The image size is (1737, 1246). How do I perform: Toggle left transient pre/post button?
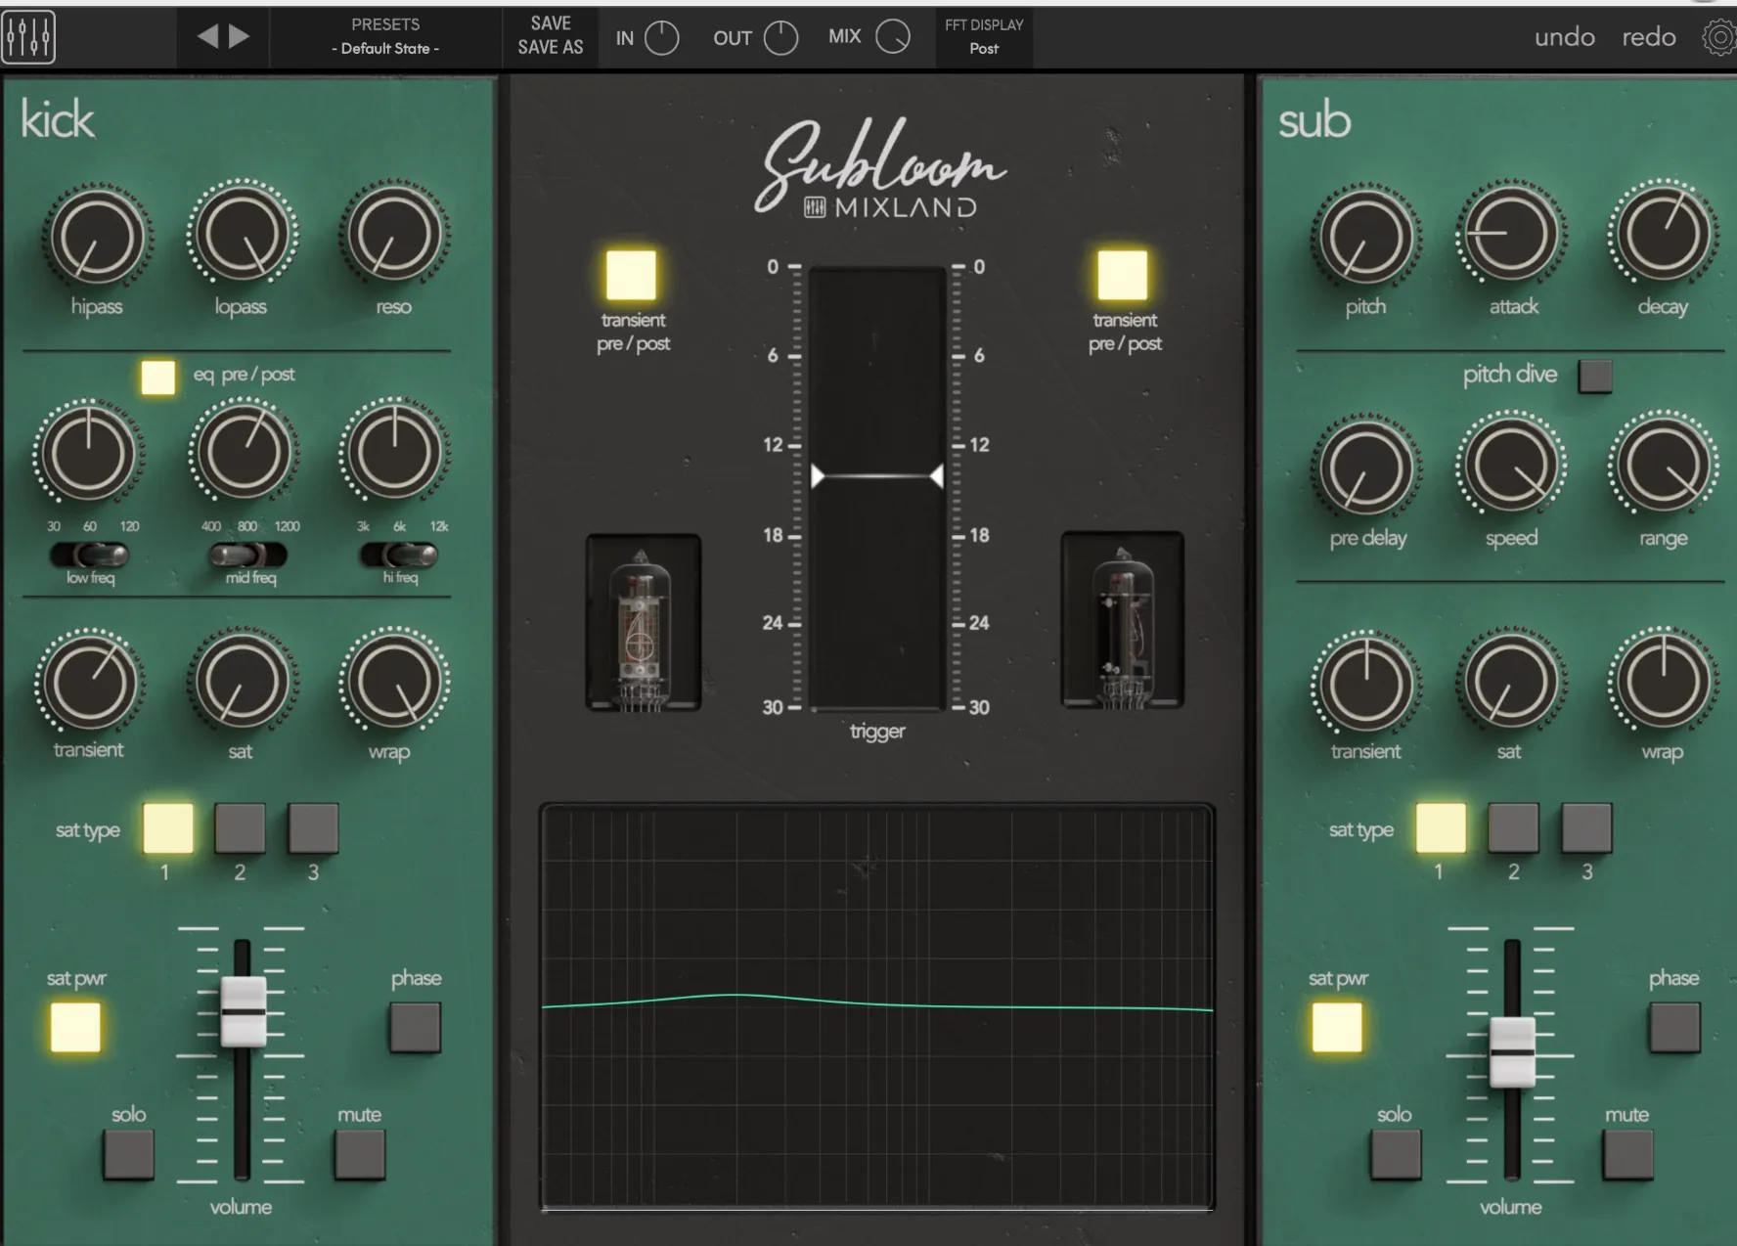pyautogui.click(x=631, y=276)
